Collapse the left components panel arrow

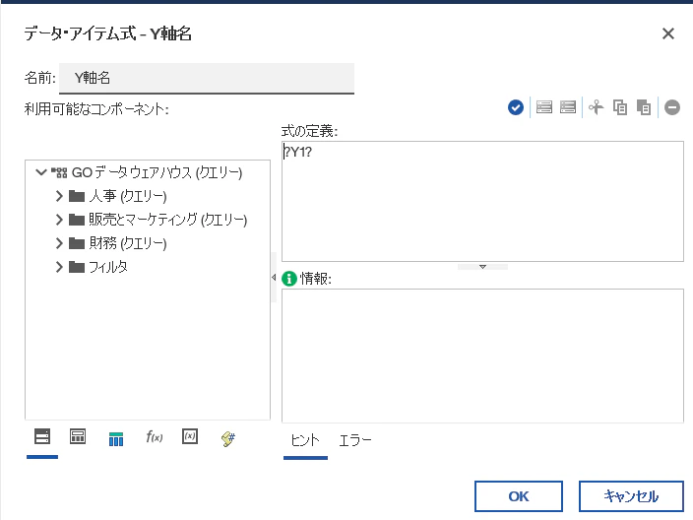tap(274, 278)
